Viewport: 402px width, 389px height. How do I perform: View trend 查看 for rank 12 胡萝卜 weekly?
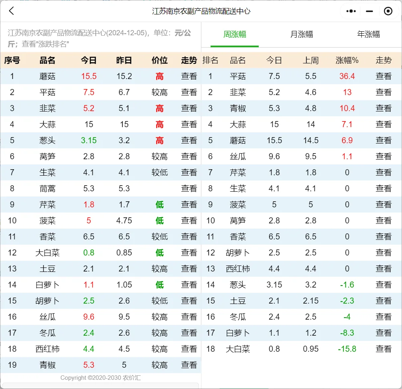point(384,253)
